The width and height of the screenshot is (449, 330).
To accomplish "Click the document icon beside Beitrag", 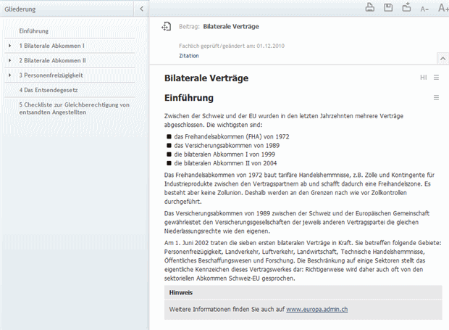I will 166,26.
